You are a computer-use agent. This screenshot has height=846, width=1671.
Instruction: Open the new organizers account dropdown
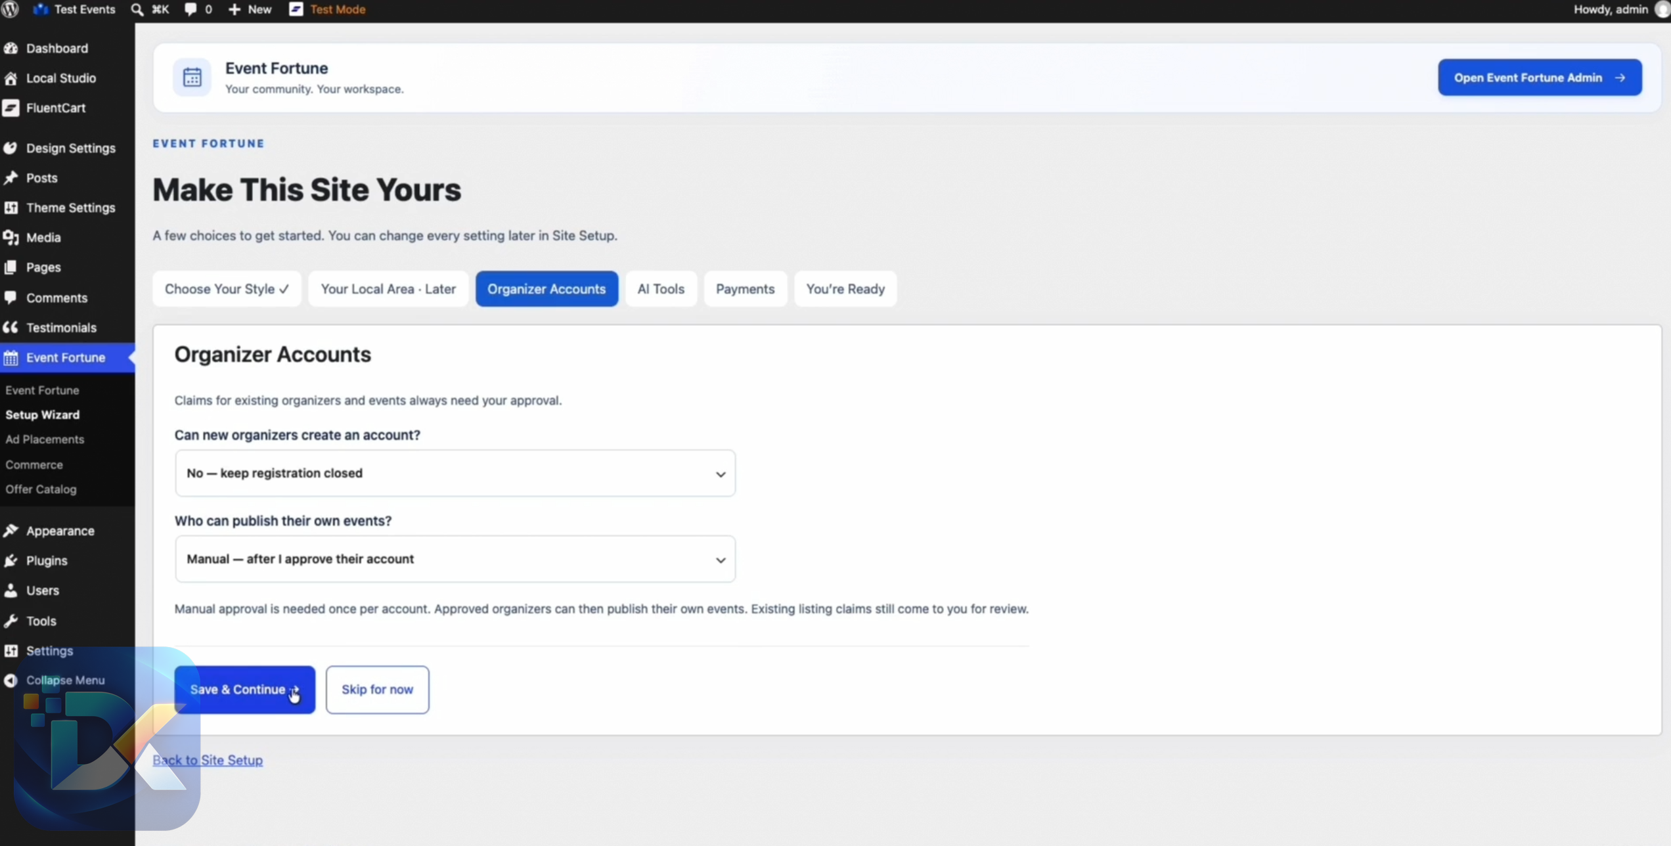(x=455, y=473)
